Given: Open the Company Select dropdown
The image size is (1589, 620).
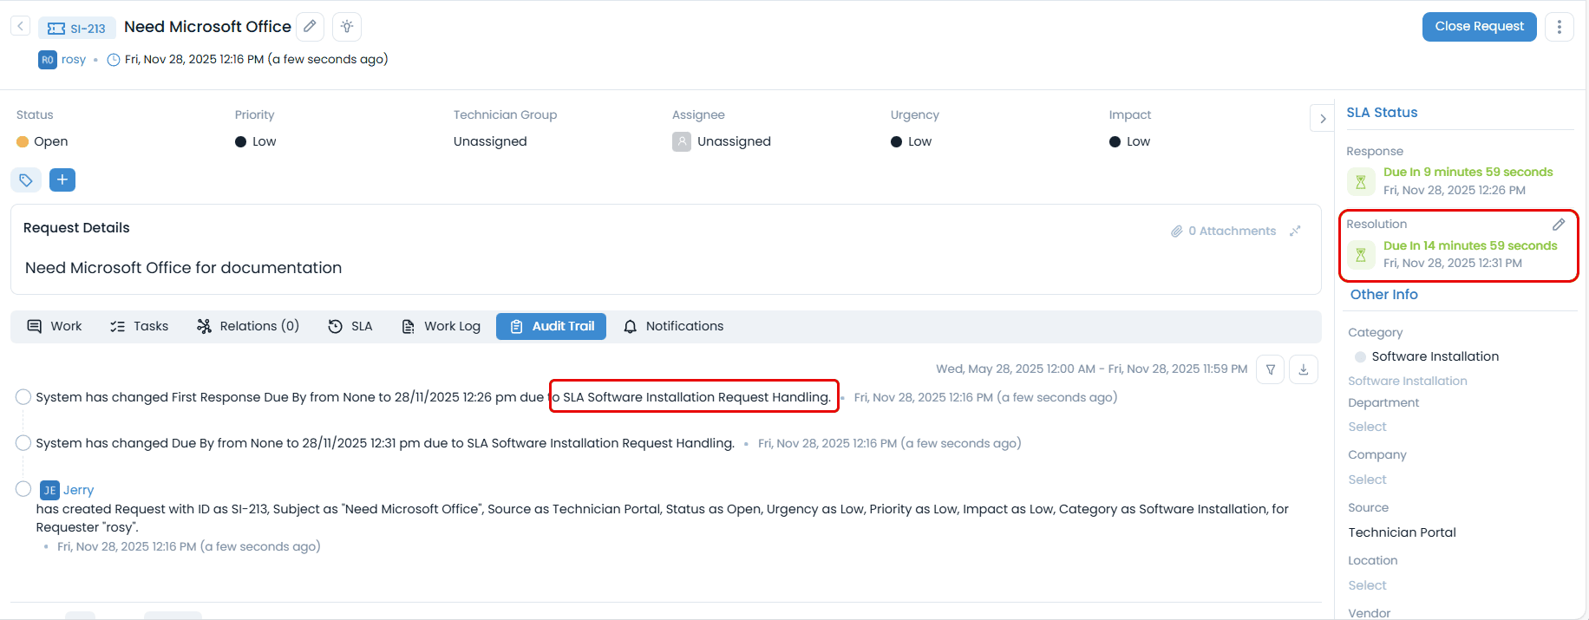Looking at the screenshot, I should click(1367, 480).
